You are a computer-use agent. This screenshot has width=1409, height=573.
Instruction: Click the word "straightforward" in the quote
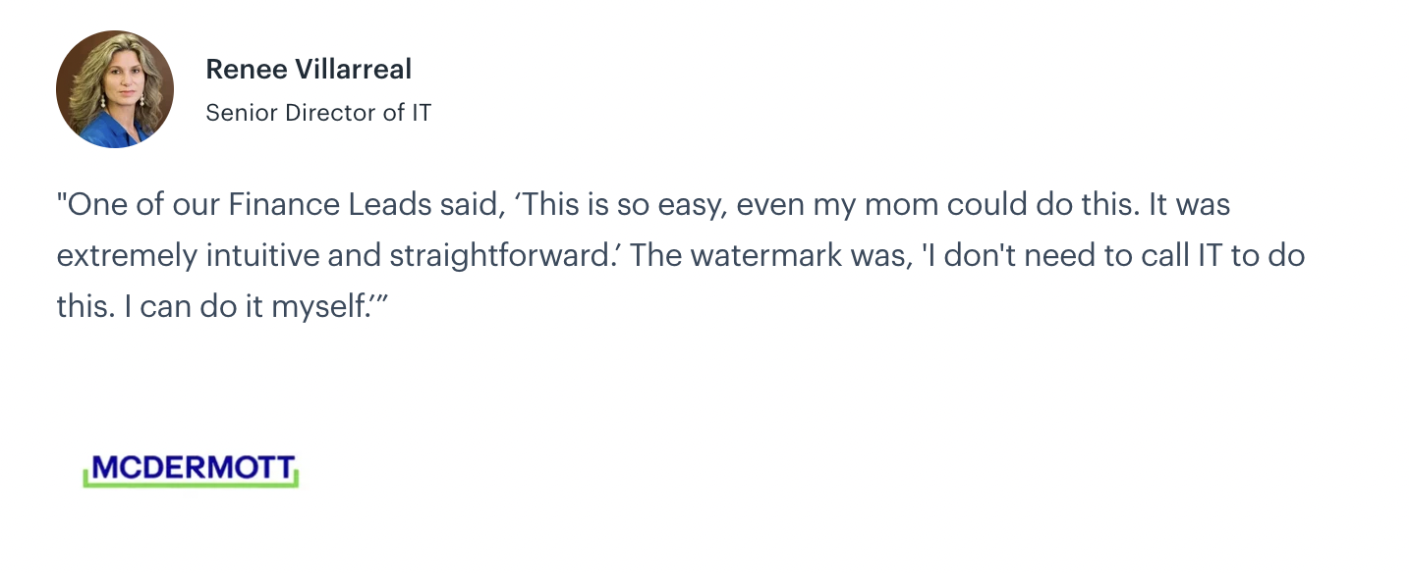pos(502,256)
